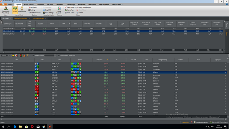Open Windows action center notifications
The height and width of the screenshot is (129, 229).
(x=225, y=127)
